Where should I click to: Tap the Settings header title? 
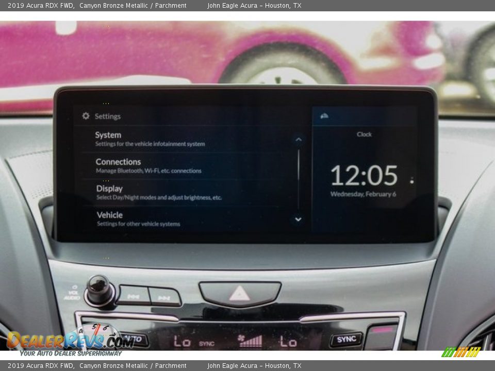(x=107, y=116)
